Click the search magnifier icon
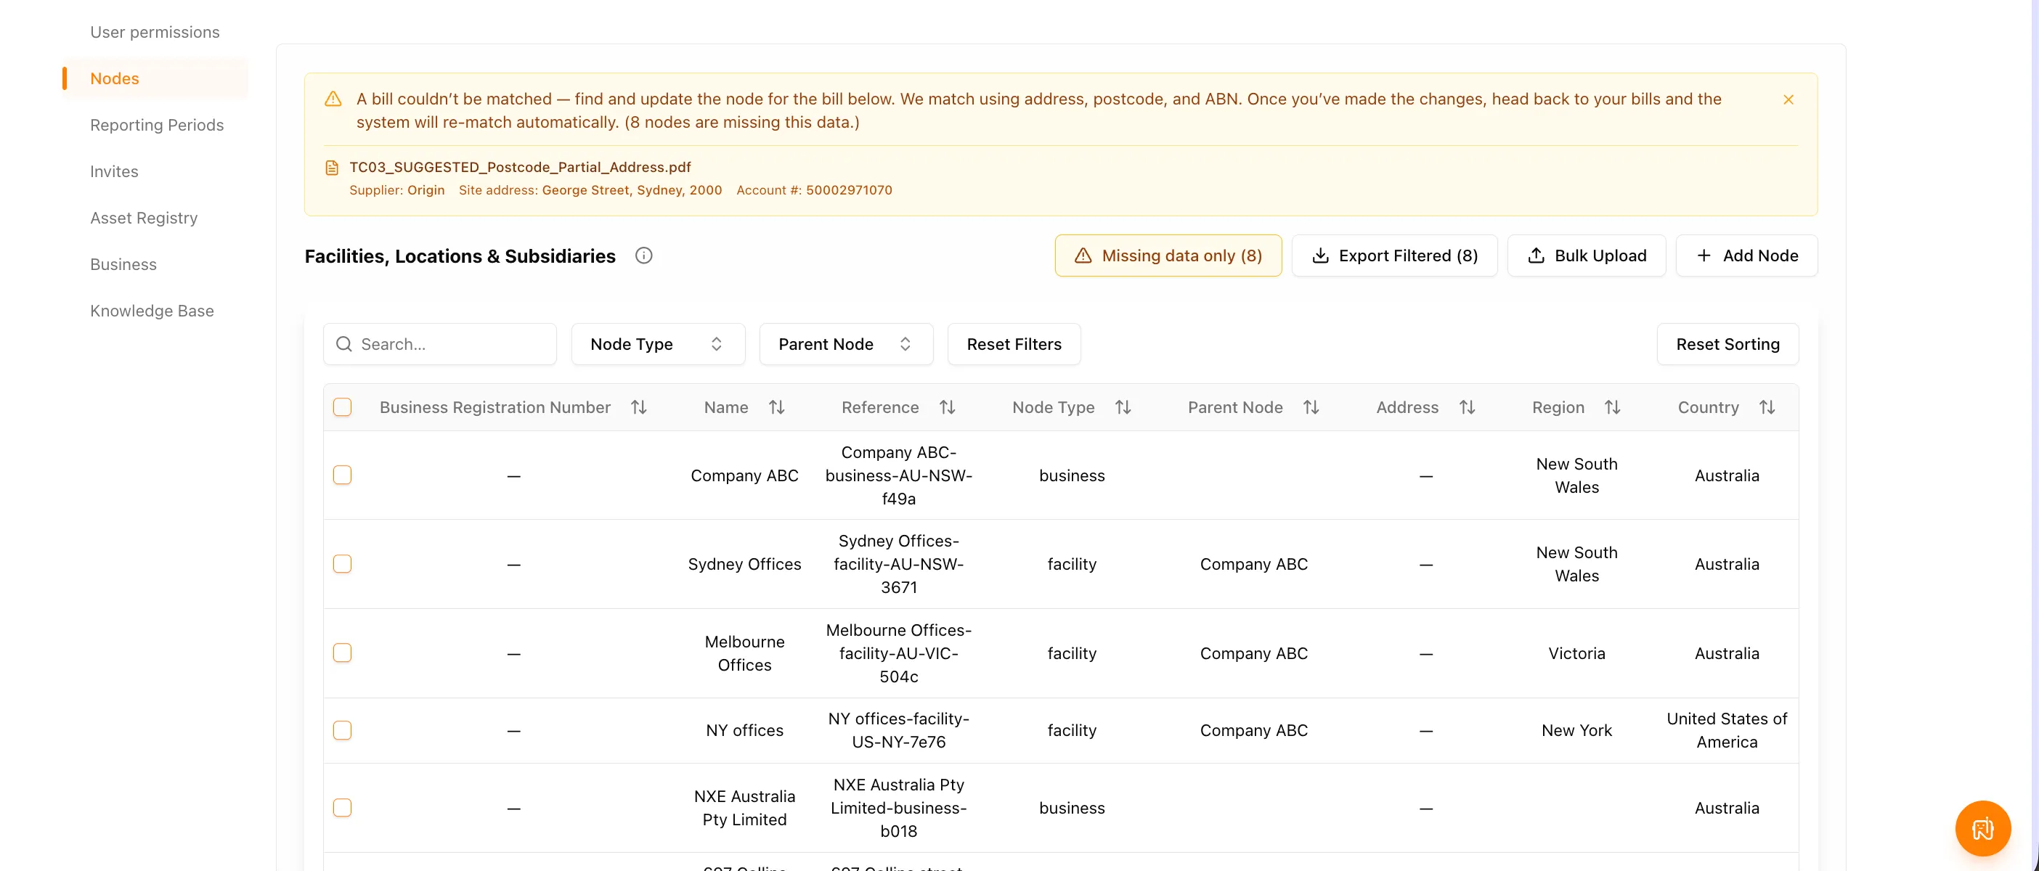 coord(343,344)
